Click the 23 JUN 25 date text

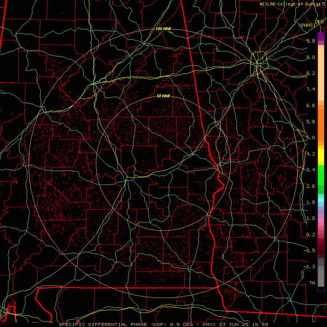coord(234,324)
